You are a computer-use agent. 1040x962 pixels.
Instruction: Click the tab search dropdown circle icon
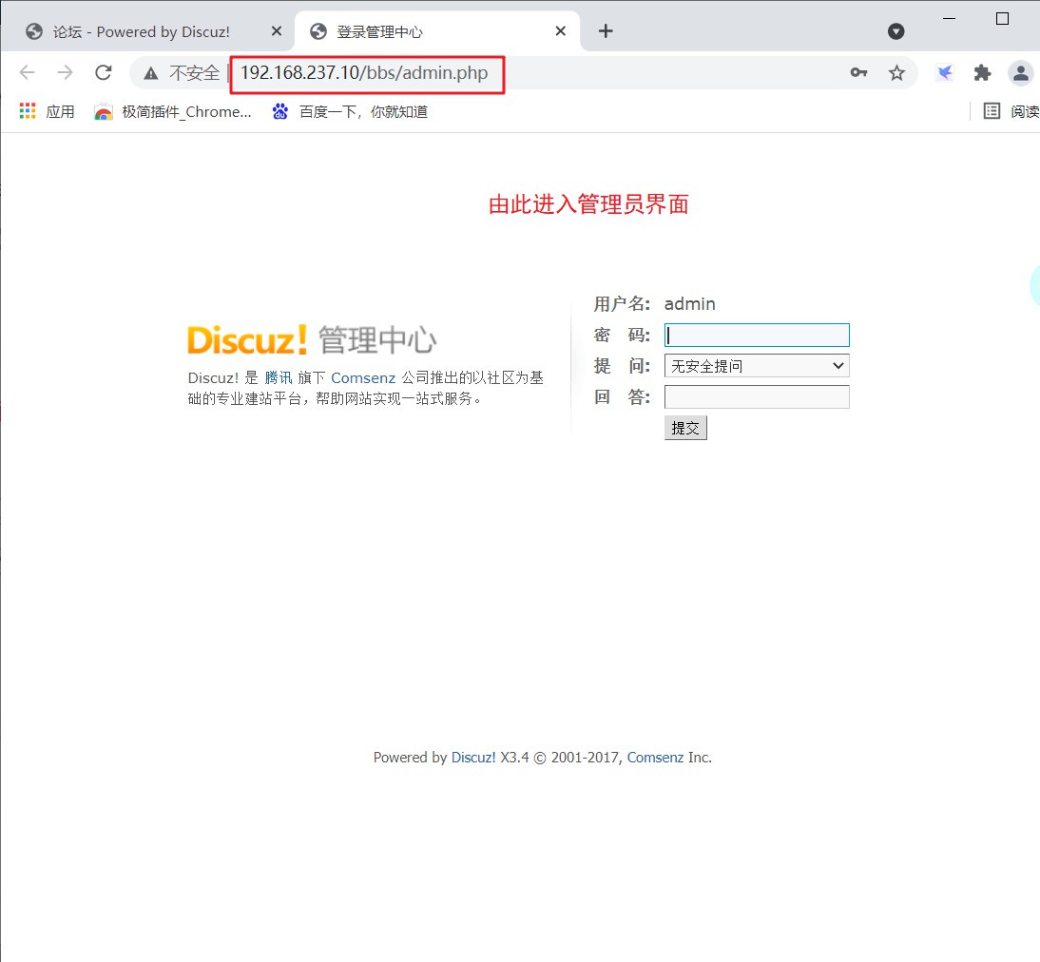(x=896, y=31)
